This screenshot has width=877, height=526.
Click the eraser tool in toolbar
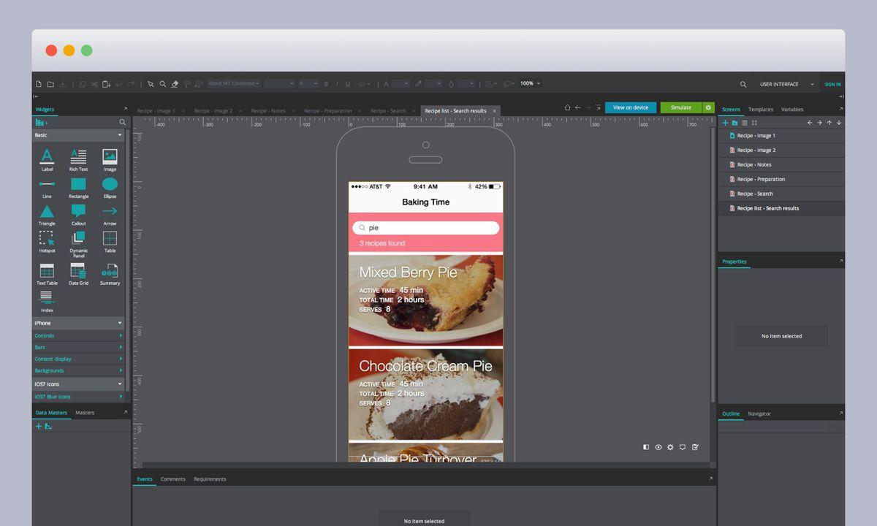point(175,84)
